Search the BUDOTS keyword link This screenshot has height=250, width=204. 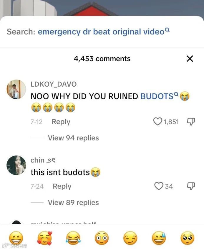159,96
